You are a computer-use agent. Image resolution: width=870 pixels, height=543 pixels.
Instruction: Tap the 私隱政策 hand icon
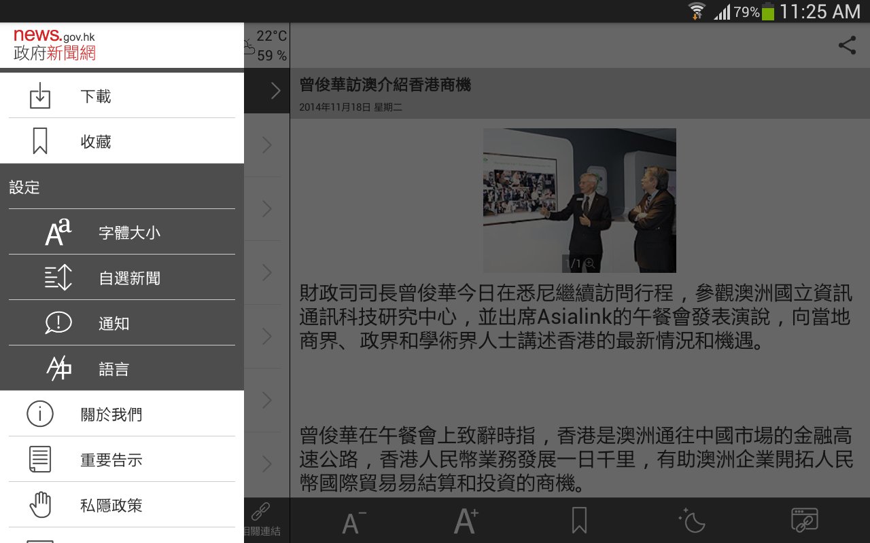[x=40, y=505]
